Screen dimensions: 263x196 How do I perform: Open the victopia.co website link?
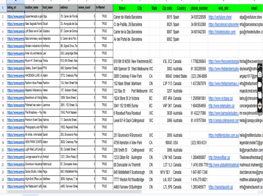pos(221,98)
